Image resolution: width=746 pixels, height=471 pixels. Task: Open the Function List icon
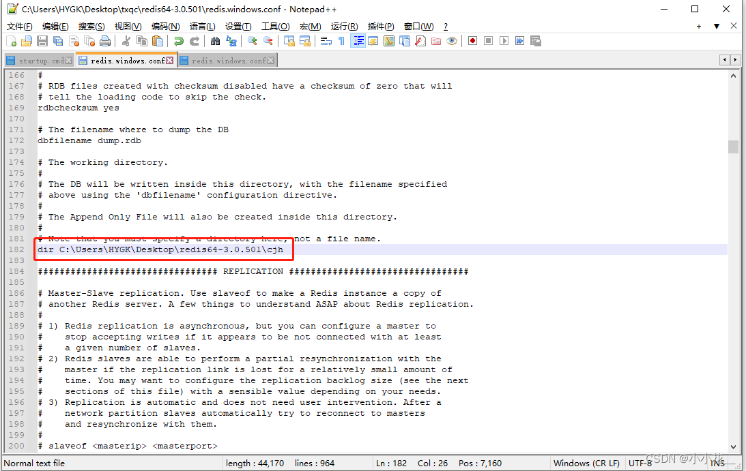coord(420,41)
